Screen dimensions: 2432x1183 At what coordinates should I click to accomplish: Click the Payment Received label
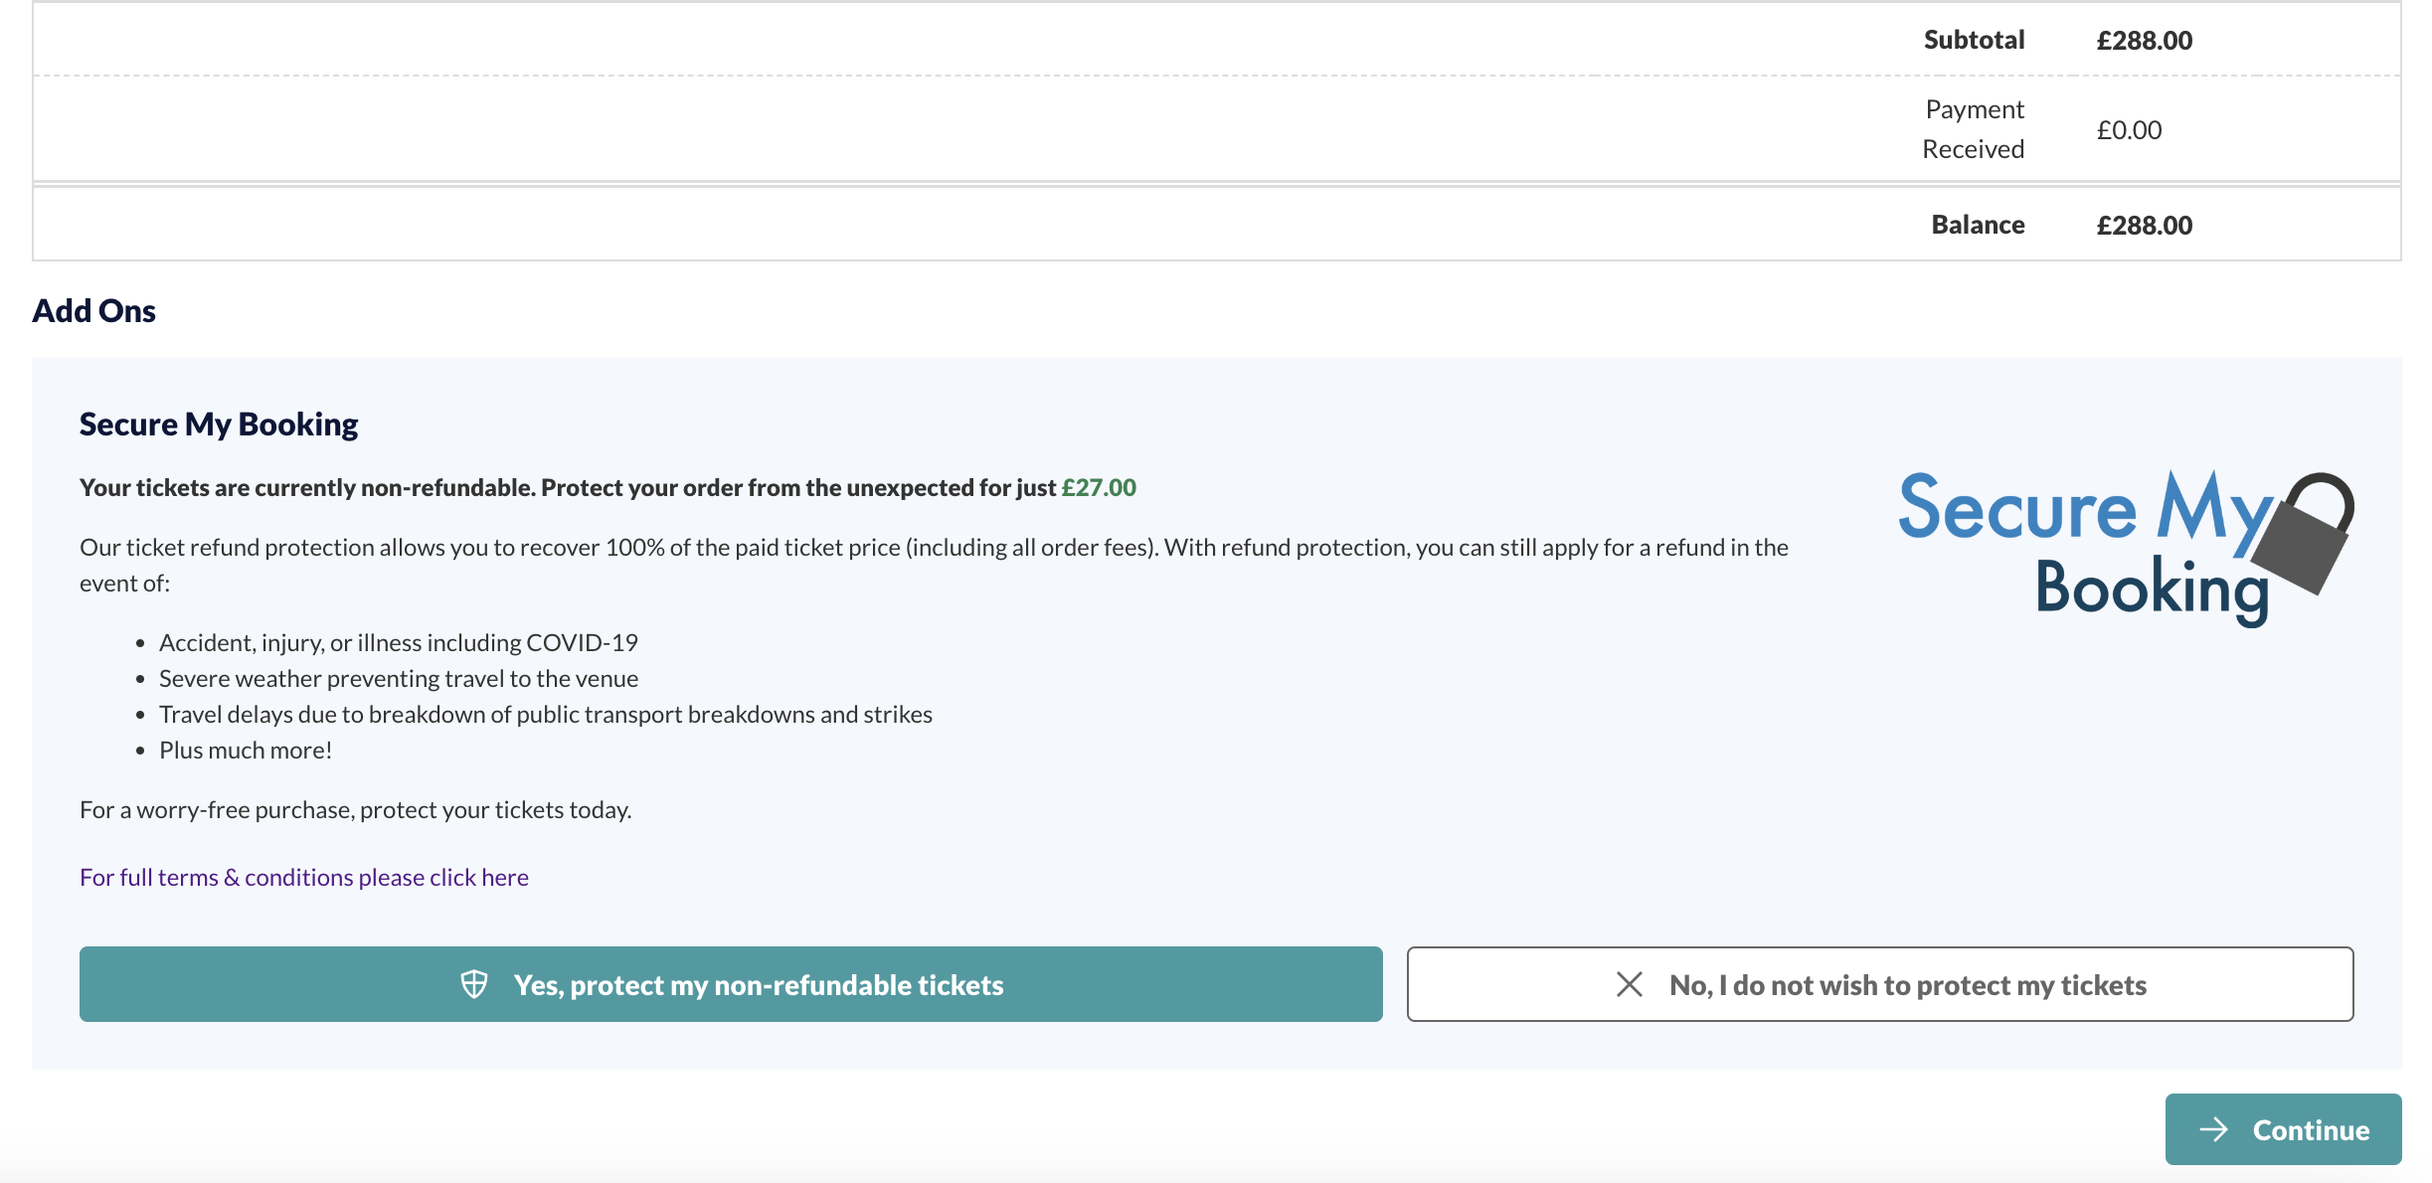point(1974,129)
